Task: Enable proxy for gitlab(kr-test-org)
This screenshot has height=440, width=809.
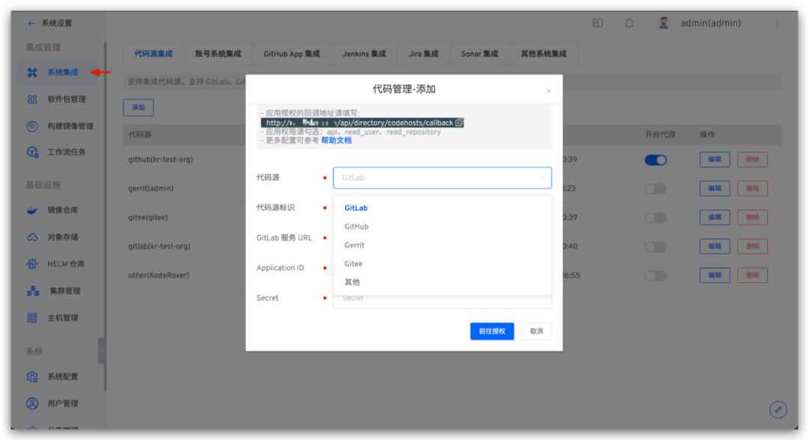Action: point(655,246)
